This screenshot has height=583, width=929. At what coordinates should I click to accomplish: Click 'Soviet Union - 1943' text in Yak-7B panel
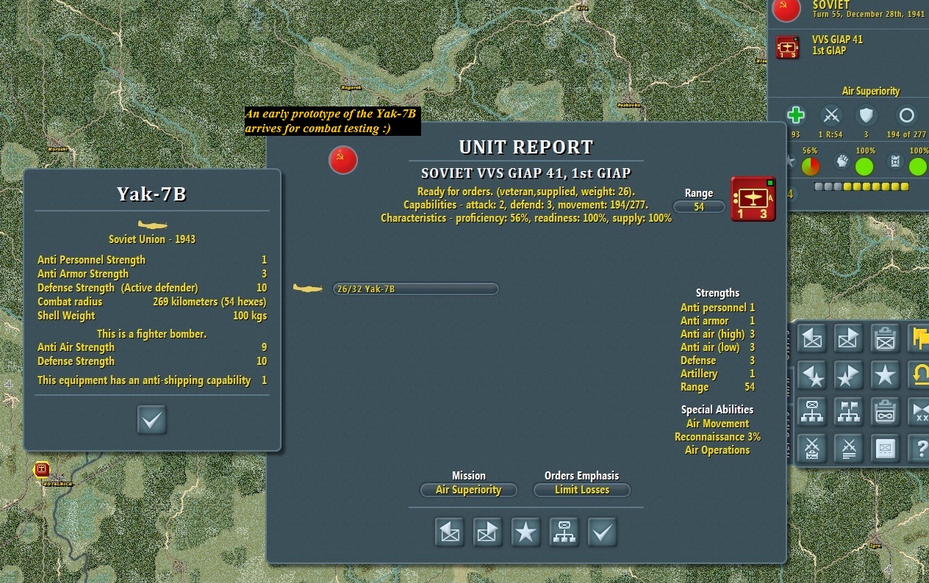pyautogui.click(x=152, y=239)
